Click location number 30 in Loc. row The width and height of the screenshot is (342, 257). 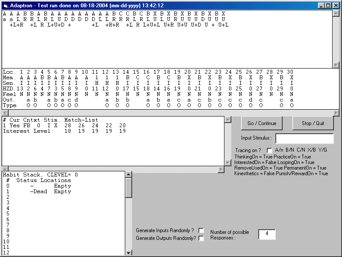[290, 72]
